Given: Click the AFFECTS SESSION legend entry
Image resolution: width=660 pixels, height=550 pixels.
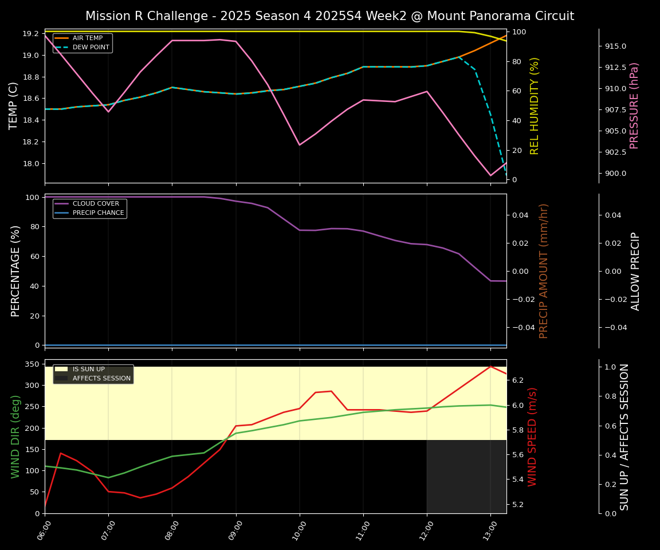Looking at the screenshot, I should tap(101, 379).
